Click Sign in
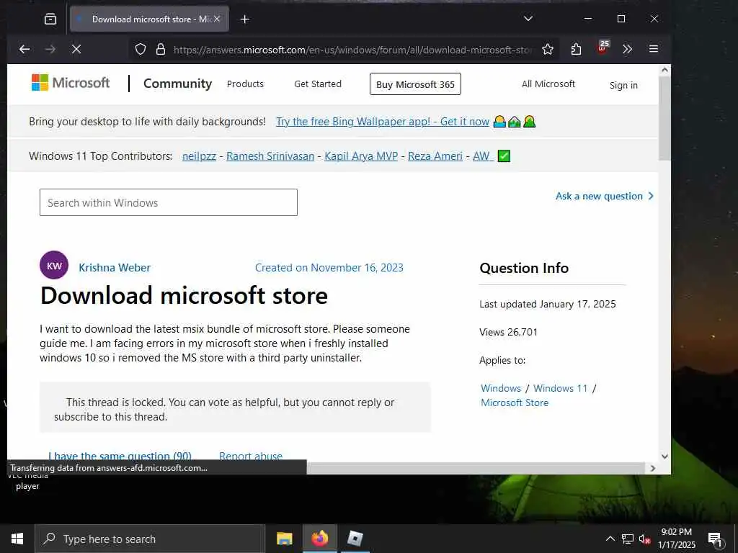The image size is (738, 553). 623,85
